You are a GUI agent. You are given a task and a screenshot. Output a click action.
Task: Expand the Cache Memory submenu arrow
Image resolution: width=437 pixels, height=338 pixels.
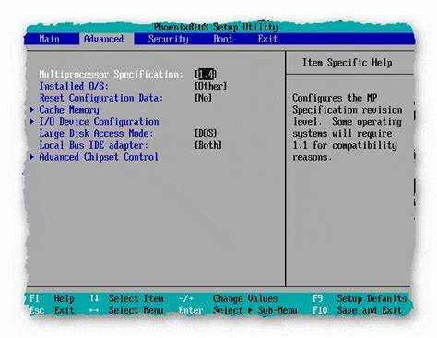click(x=32, y=109)
